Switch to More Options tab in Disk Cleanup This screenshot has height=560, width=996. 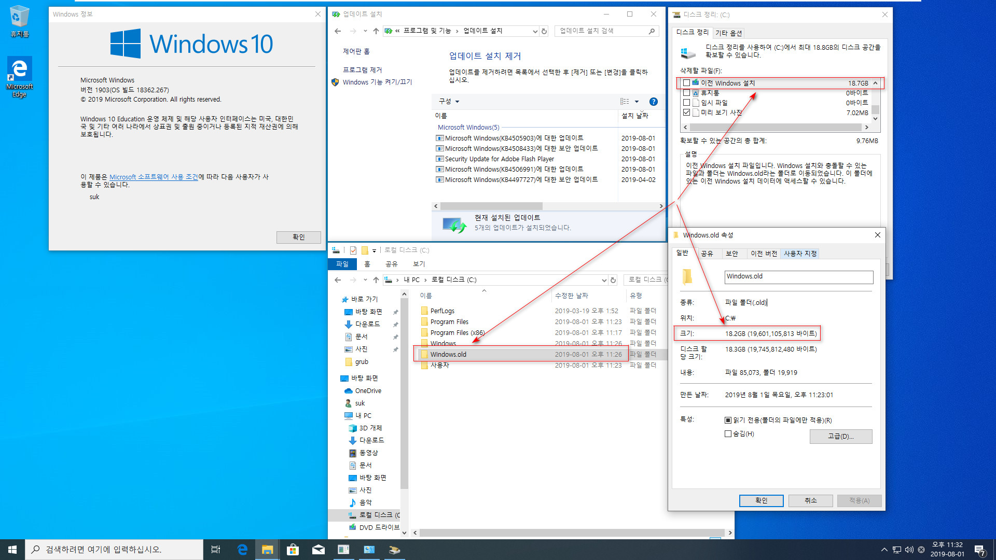728,33
